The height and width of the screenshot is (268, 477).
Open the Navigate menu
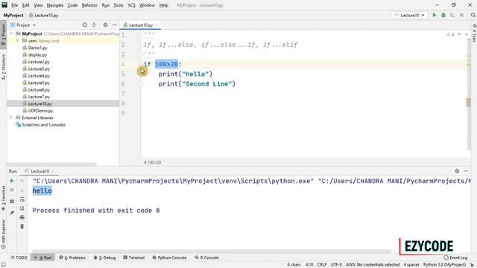coord(55,5)
